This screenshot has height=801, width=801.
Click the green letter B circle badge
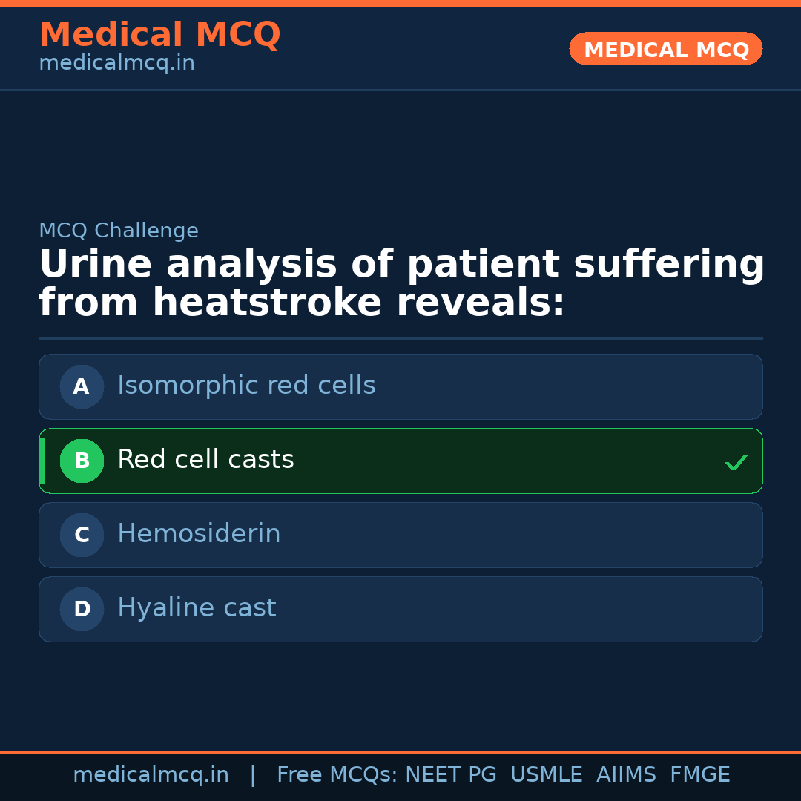click(82, 461)
